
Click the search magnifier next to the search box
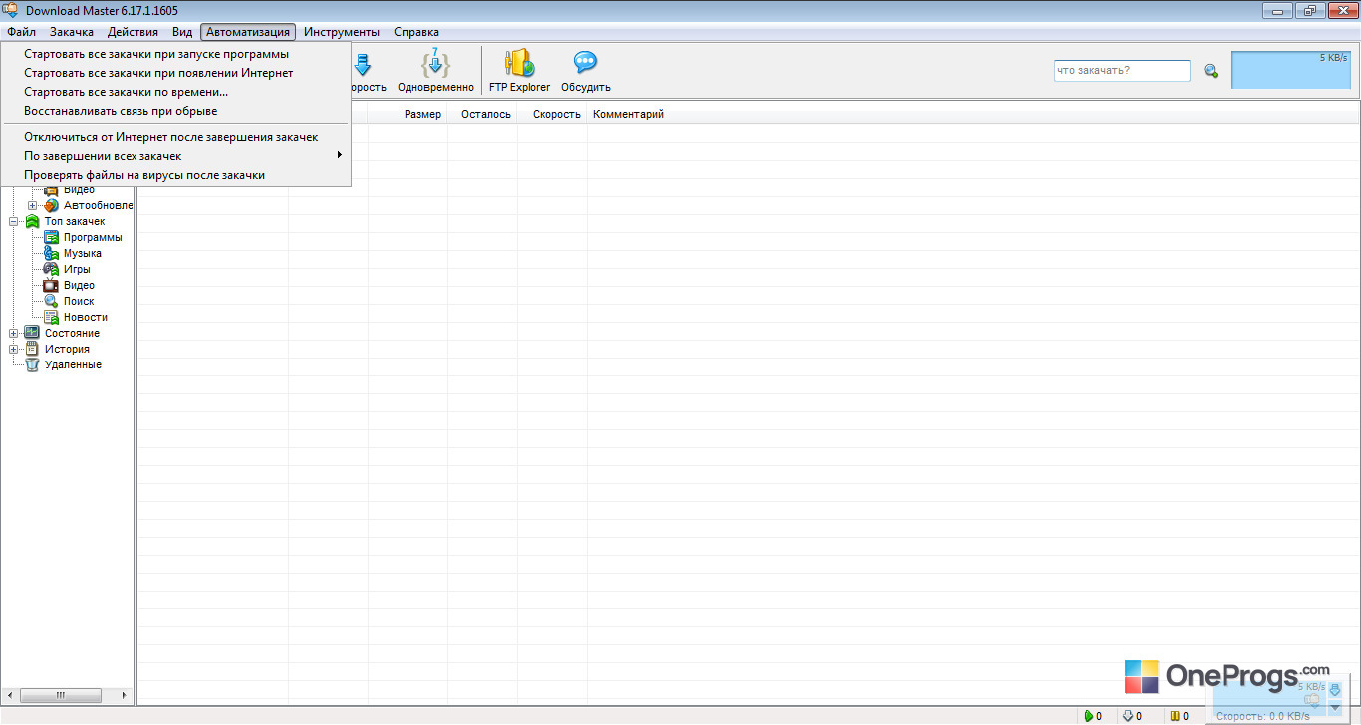pyautogui.click(x=1211, y=71)
